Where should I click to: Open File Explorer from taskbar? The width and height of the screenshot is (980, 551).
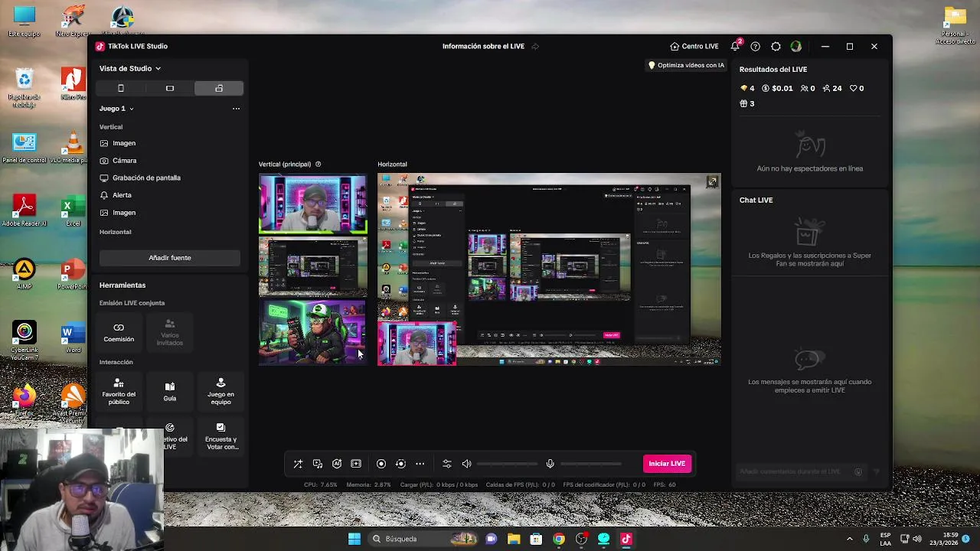[x=514, y=539]
